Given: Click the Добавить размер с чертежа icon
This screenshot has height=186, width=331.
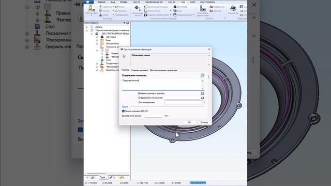Looking at the screenshot, I should tap(202, 94).
